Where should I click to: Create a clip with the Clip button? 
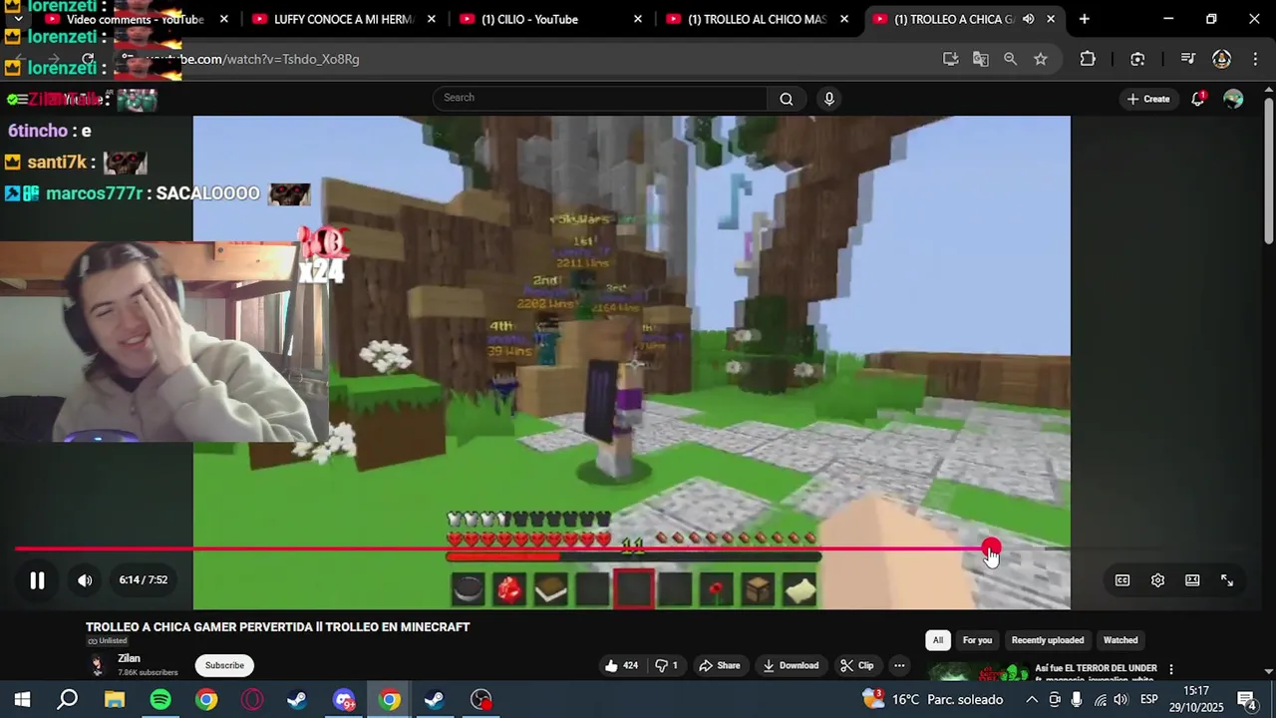[x=856, y=665]
